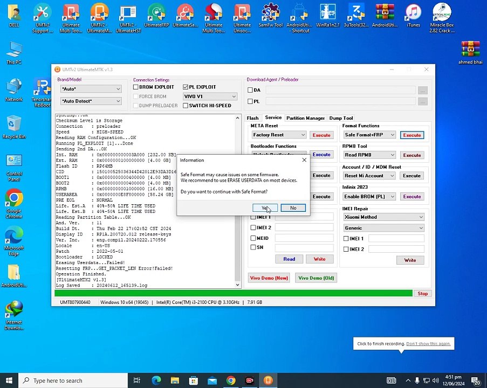Switch to the Flash tab
487x388 pixels.
[252, 118]
